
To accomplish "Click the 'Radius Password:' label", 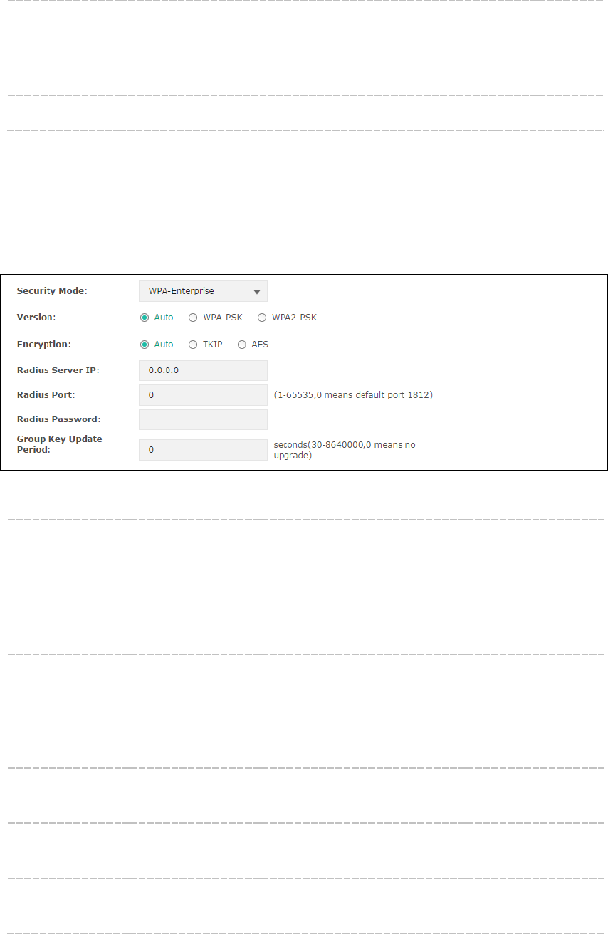I will 58,419.
